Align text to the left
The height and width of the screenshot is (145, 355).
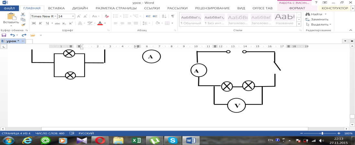tap(115, 23)
